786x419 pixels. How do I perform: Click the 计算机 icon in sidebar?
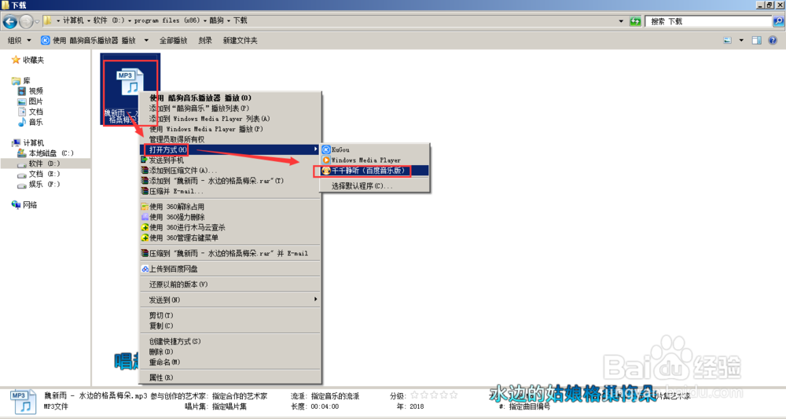(x=16, y=143)
